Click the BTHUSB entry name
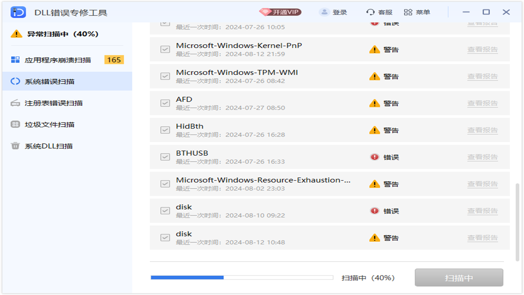This screenshot has width=524, height=295. click(192, 153)
